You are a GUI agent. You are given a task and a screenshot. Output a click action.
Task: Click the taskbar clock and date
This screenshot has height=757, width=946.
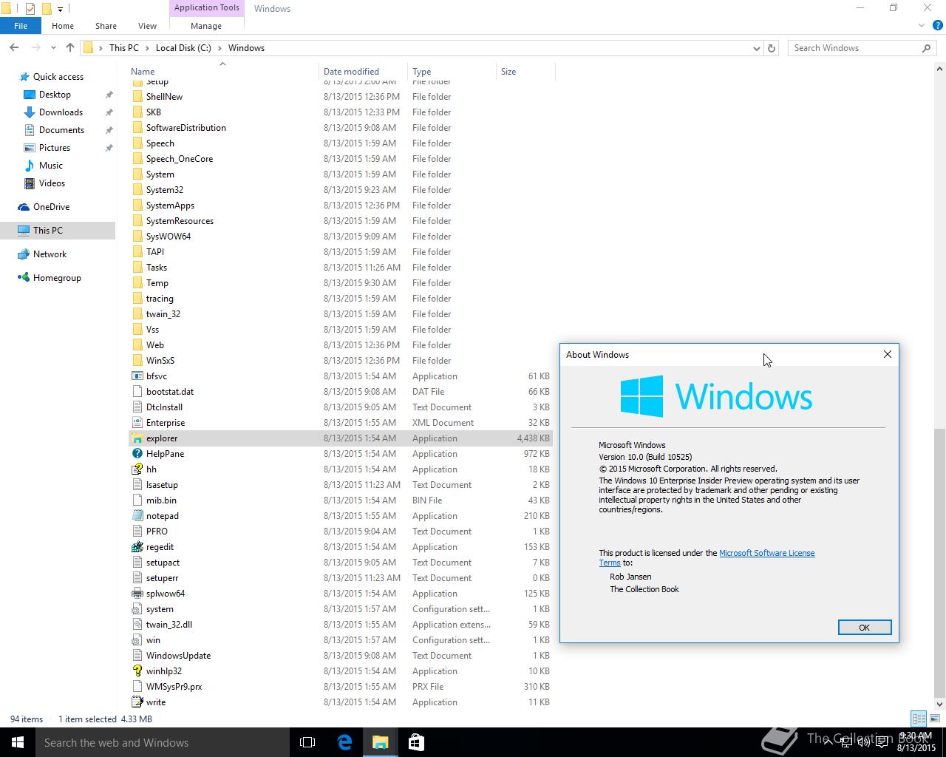(916, 742)
